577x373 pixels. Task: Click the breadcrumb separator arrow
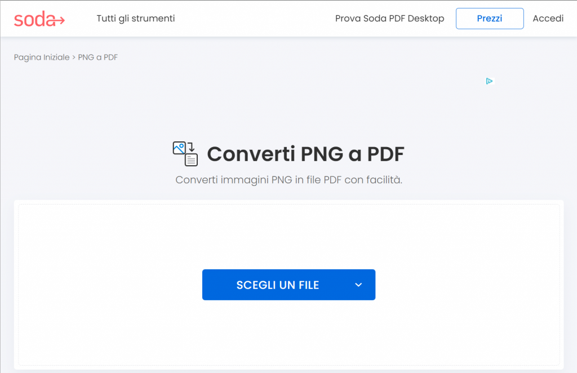pyautogui.click(x=74, y=57)
